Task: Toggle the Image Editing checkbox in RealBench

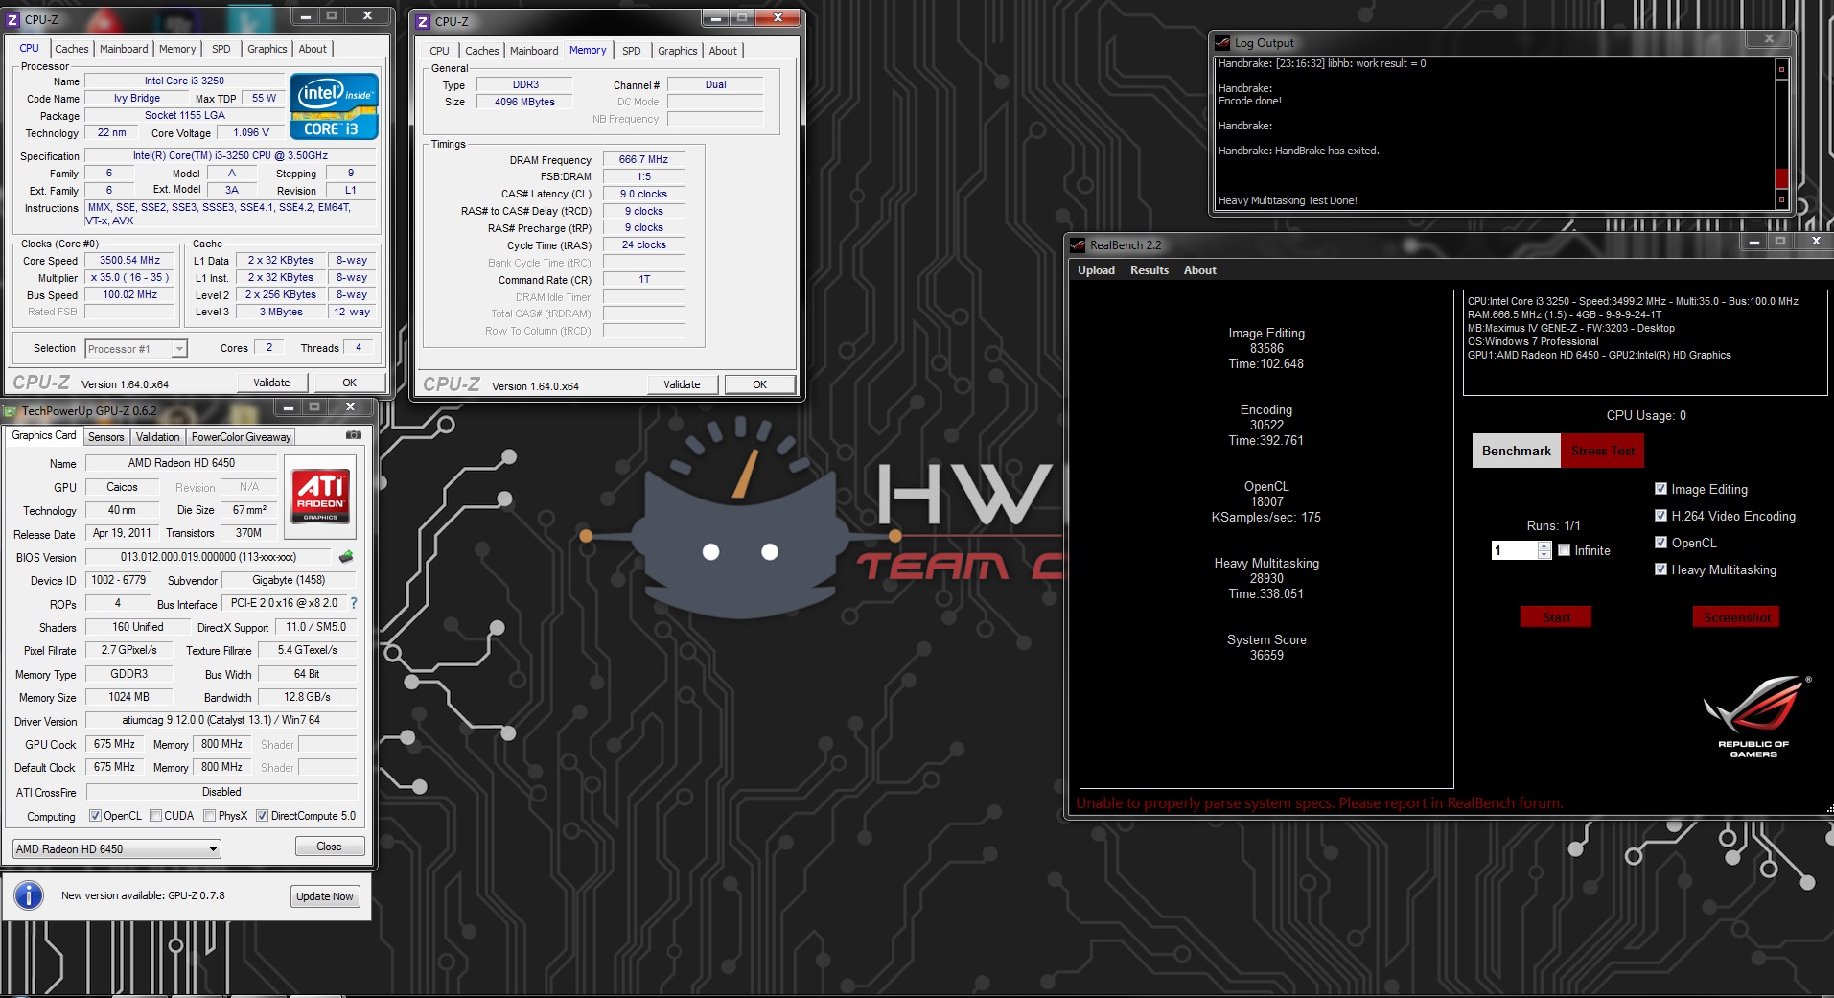Action: click(x=1660, y=489)
